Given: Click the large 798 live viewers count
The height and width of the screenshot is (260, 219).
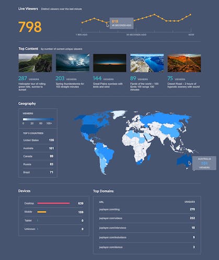Looking at the screenshot, I should coord(30,27).
